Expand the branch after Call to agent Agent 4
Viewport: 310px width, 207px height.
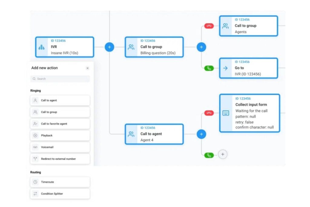201,134
